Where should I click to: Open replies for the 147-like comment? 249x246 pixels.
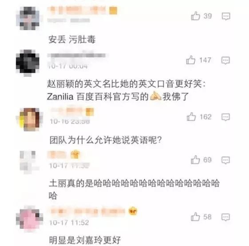point(225,60)
